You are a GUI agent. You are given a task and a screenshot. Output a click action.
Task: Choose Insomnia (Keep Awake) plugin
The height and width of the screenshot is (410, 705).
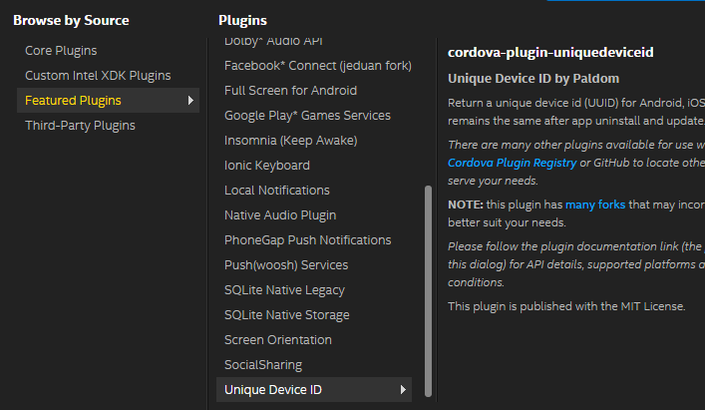291,141
